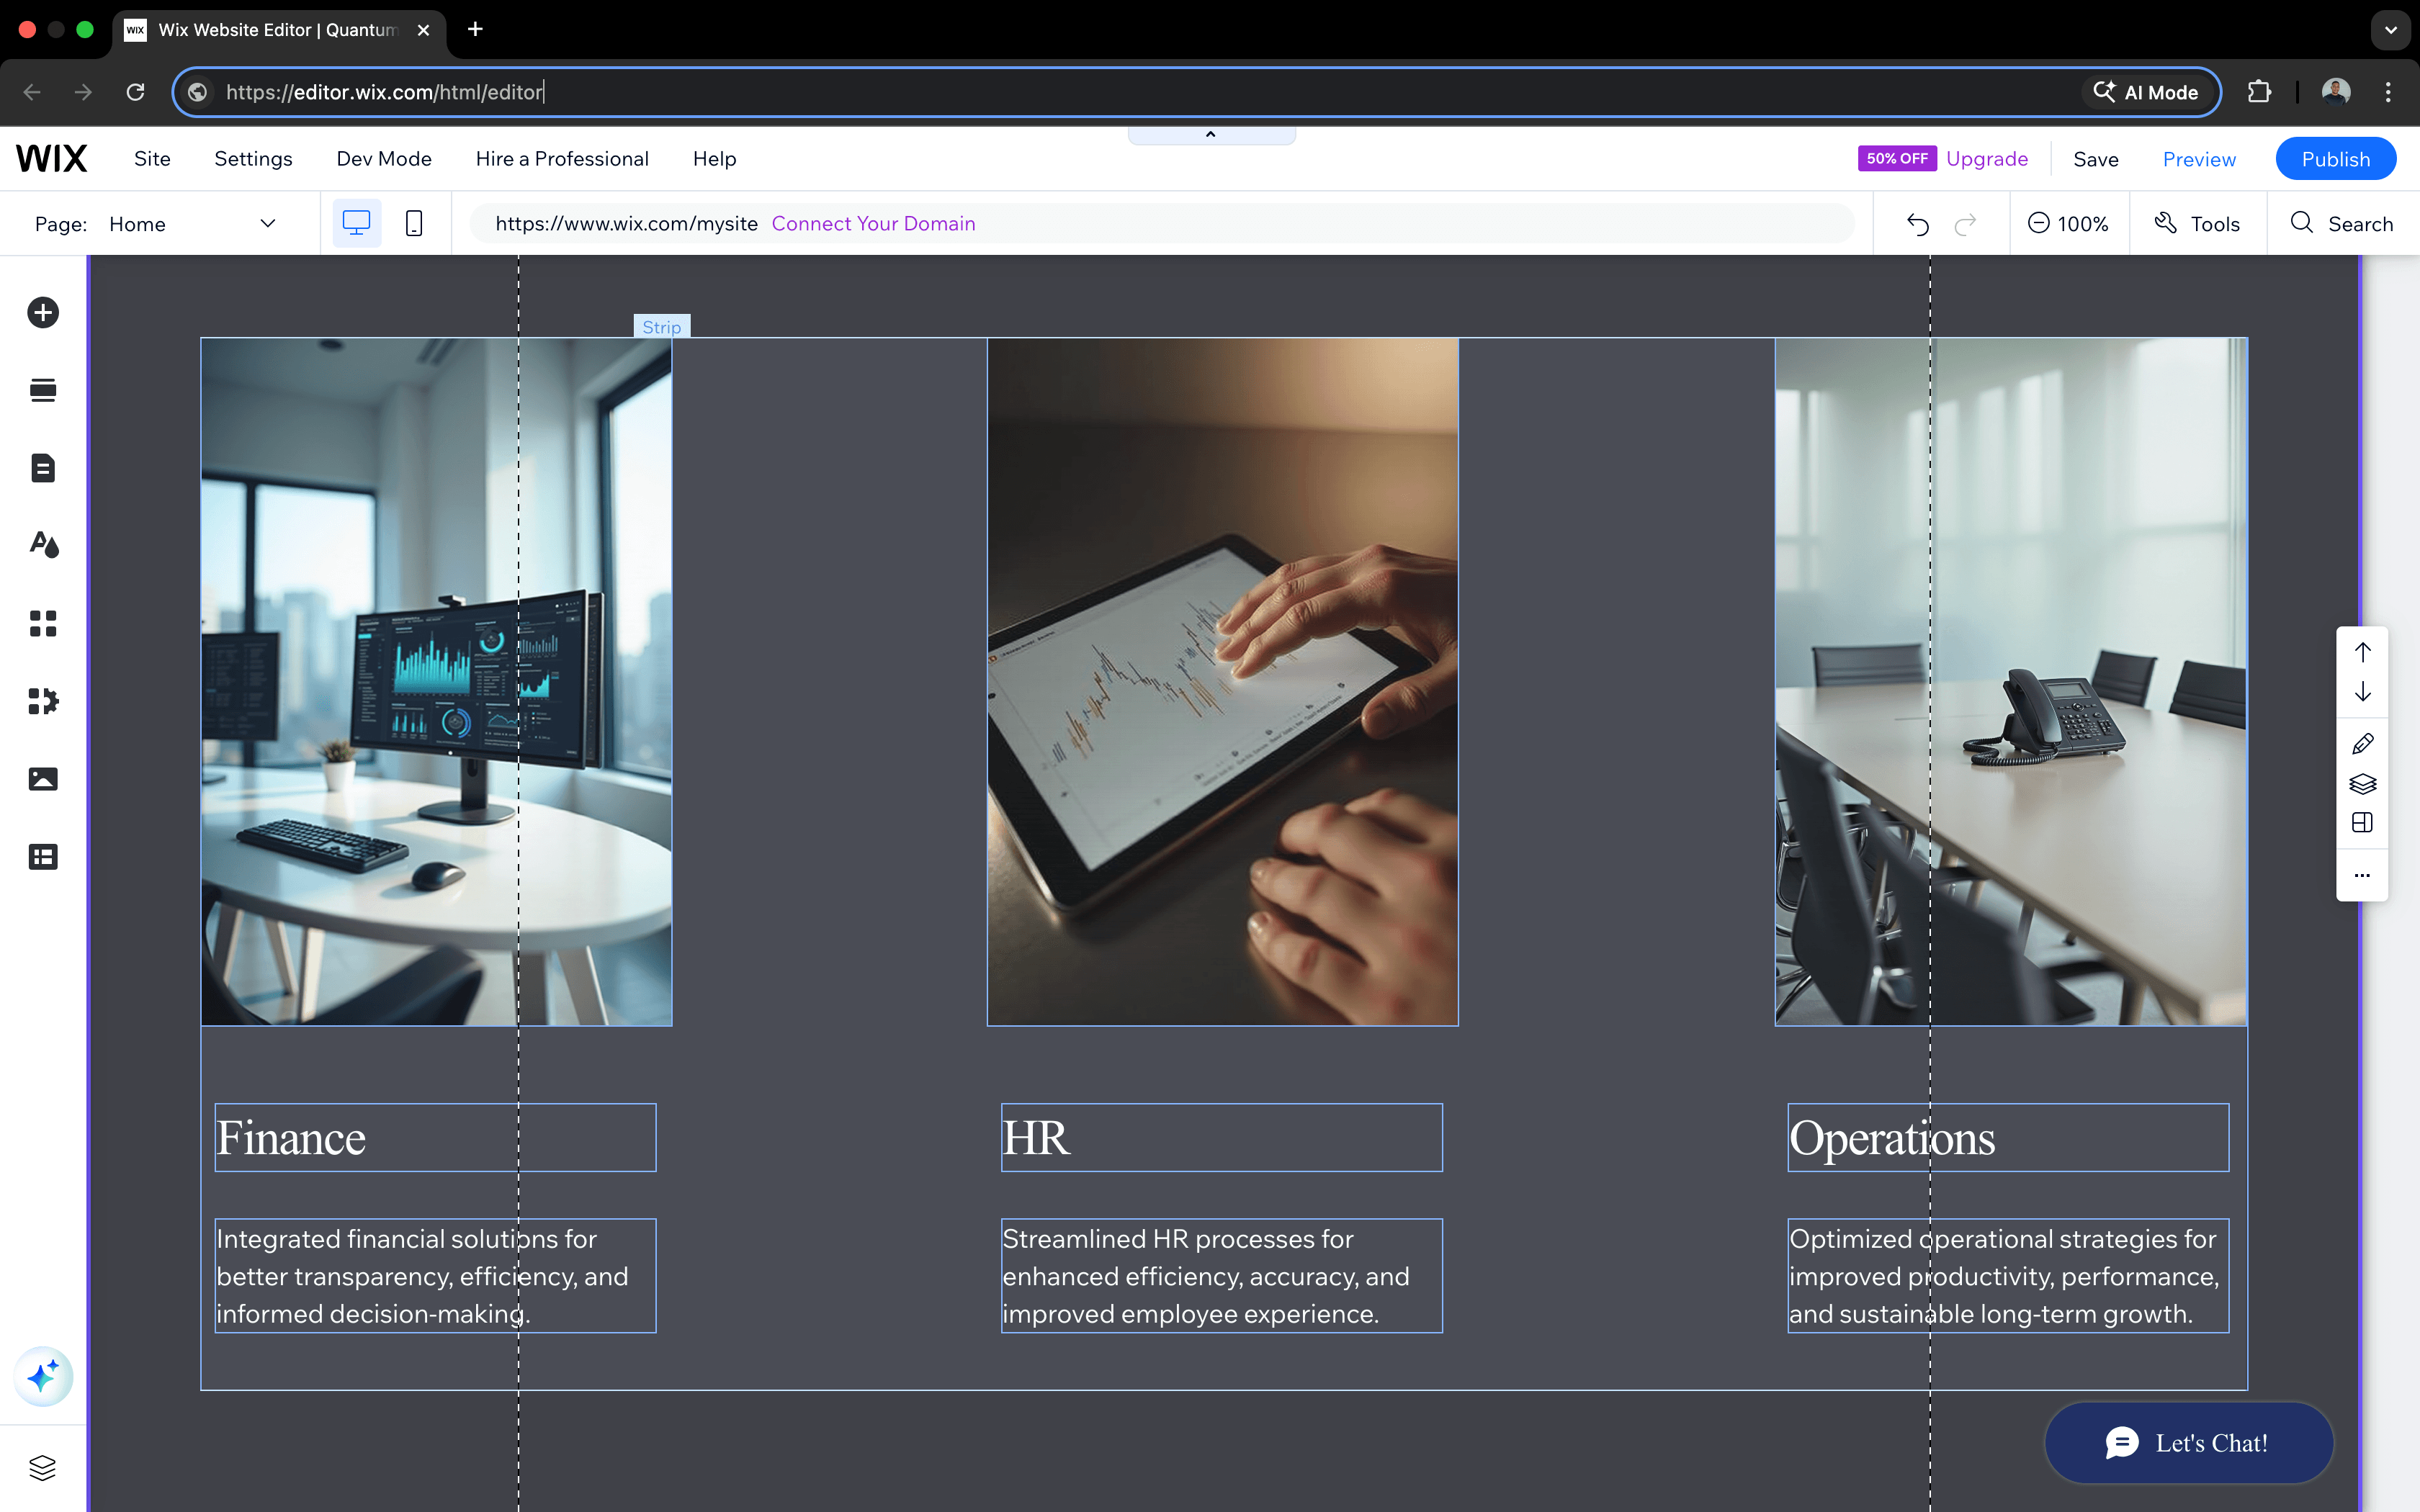Open the Media panel in sidebar

pos(43,779)
